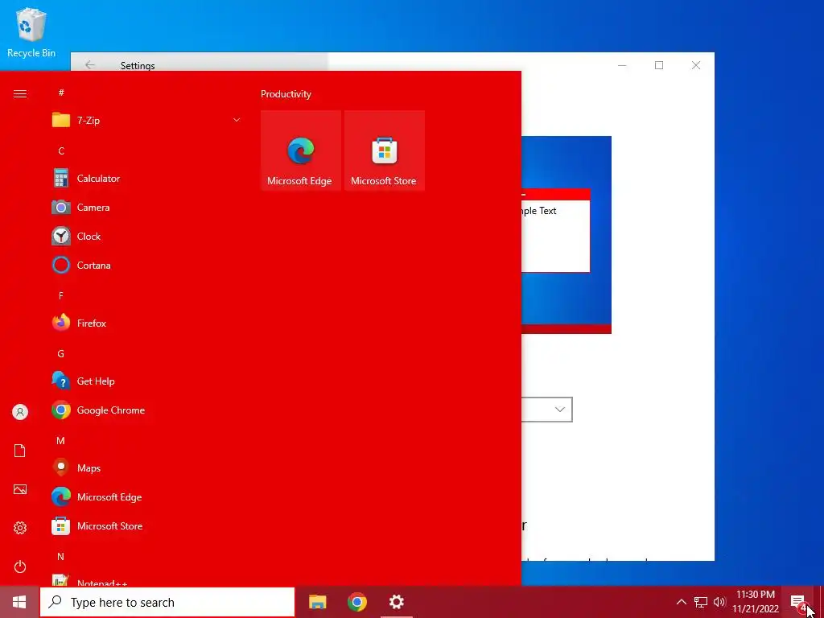Click the back arrow in Settings window

[x=90, y=64]
